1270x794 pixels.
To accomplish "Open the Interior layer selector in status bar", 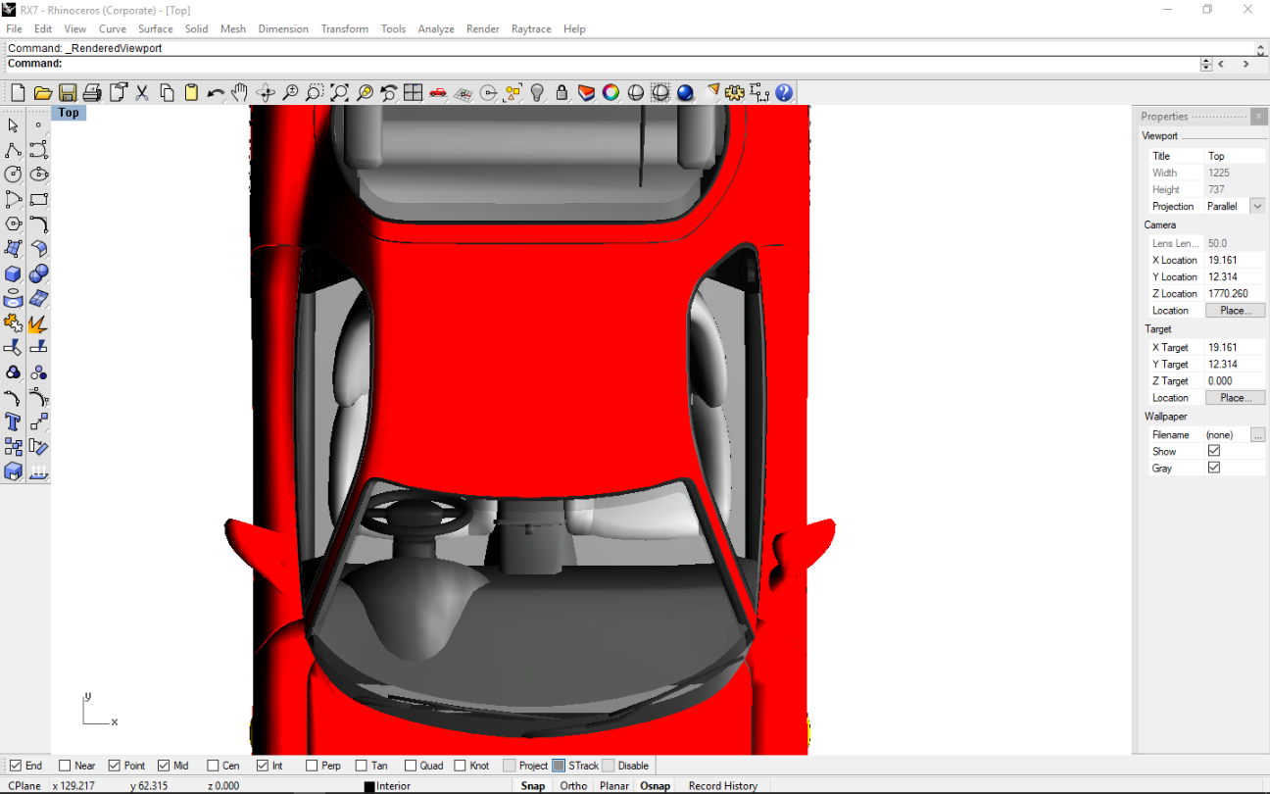I will click(x=393, y=786).
